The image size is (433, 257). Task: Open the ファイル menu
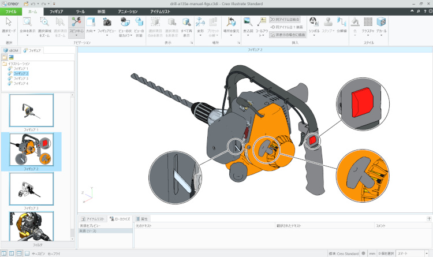[10, 11]
